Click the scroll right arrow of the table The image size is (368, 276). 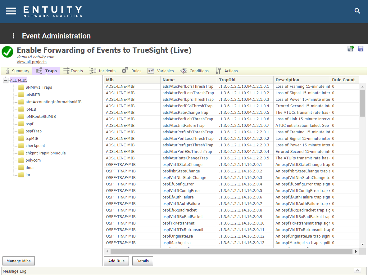tap(356, 252)
